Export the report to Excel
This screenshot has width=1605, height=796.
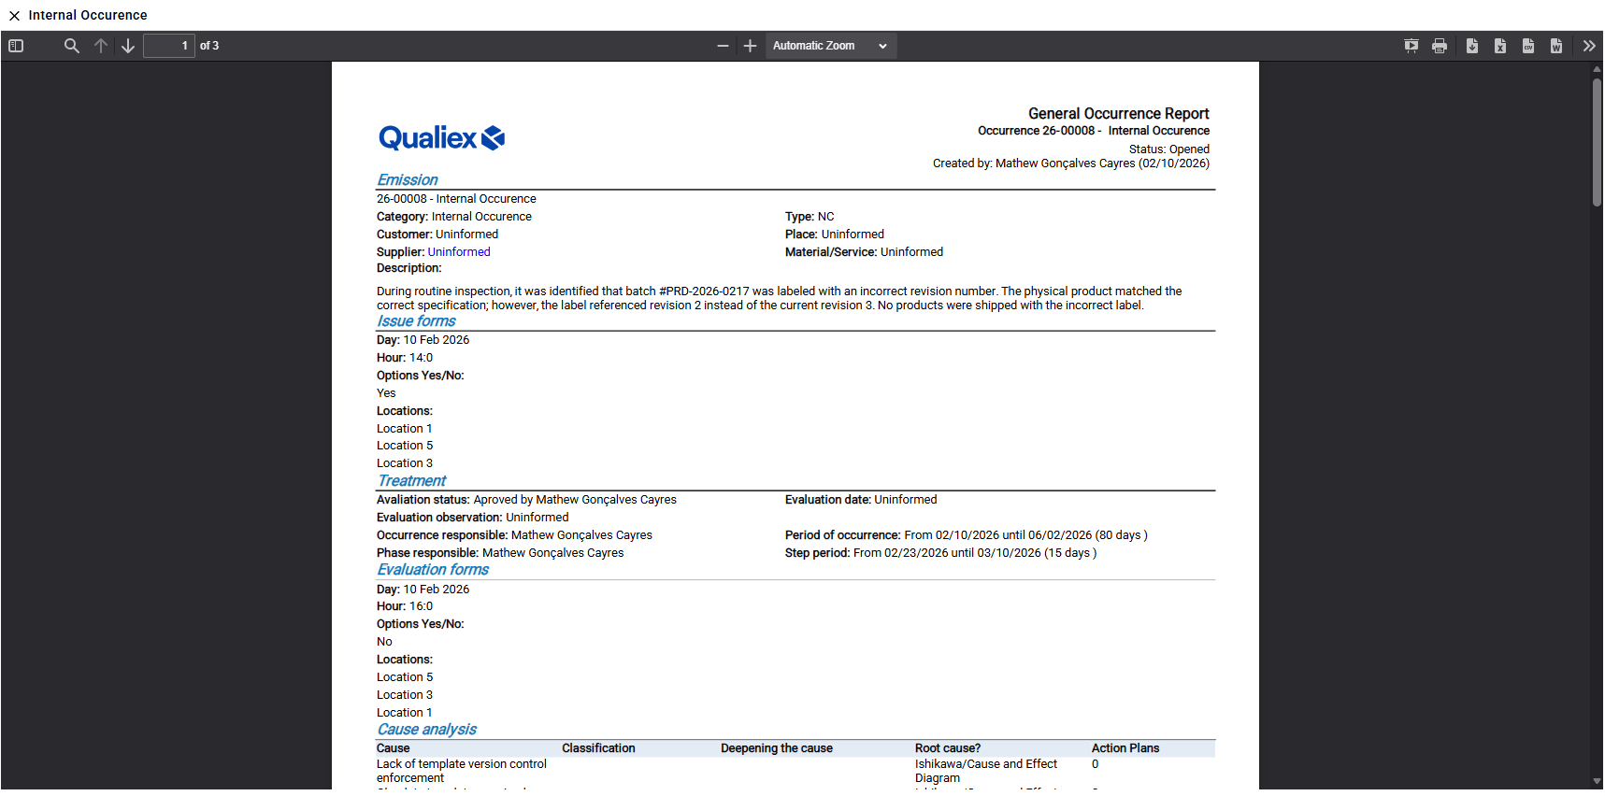pyautogui.click(x=1500, y=46)
